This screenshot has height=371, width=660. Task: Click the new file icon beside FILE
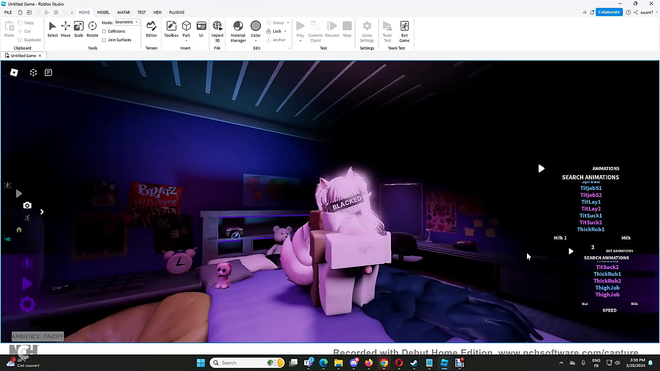pos(20,12)
